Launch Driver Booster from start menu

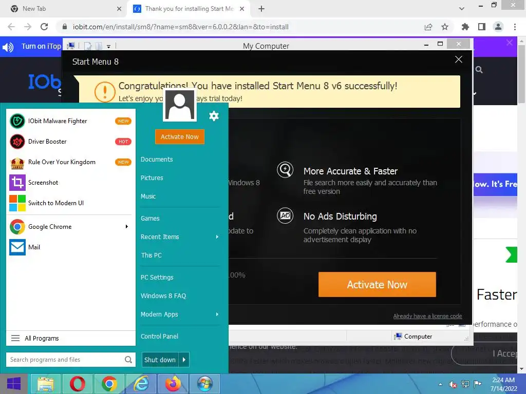pyautogui.click(x=70, y=142)
